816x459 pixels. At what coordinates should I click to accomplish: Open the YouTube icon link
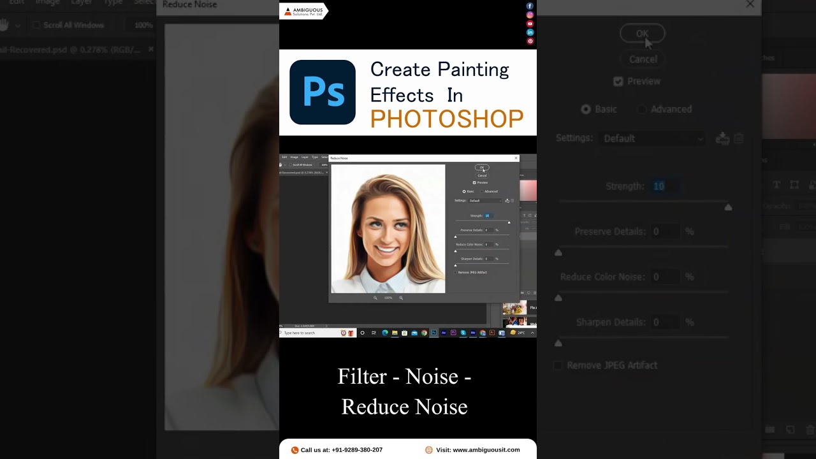coord(530,24)
